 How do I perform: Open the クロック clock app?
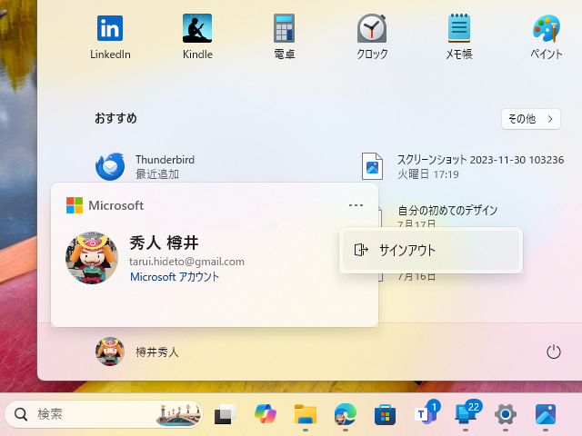click(372, 37)
